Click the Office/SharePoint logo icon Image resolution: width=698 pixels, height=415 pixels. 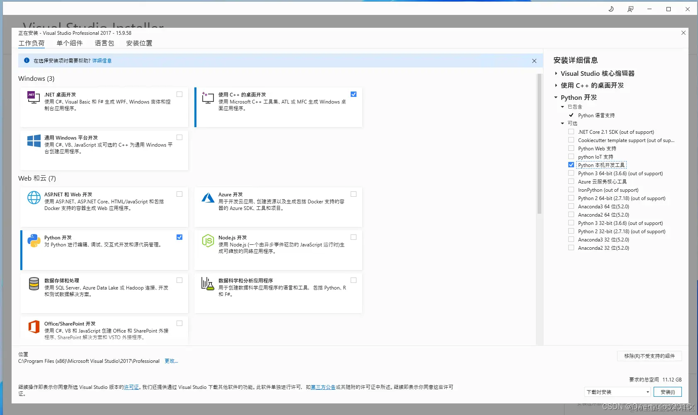34,327
